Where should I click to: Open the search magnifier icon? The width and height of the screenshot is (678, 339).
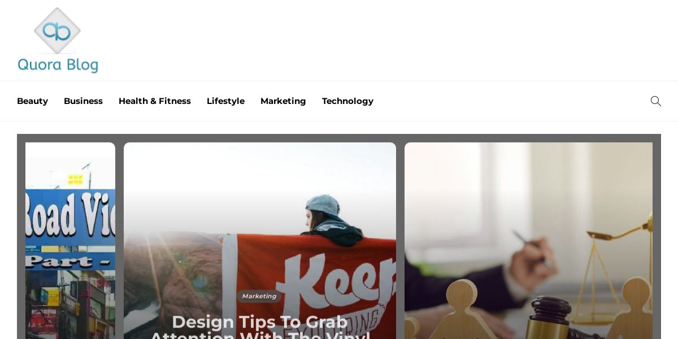(655, 101)
